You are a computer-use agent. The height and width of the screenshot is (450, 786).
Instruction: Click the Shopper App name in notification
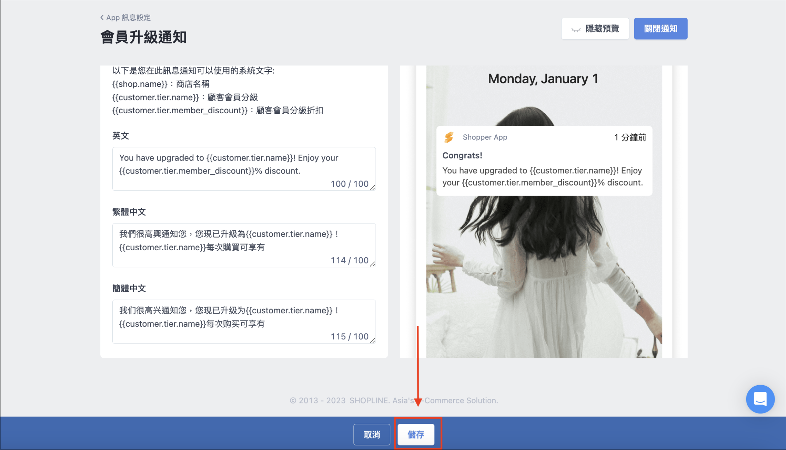[x=485, y=137]
